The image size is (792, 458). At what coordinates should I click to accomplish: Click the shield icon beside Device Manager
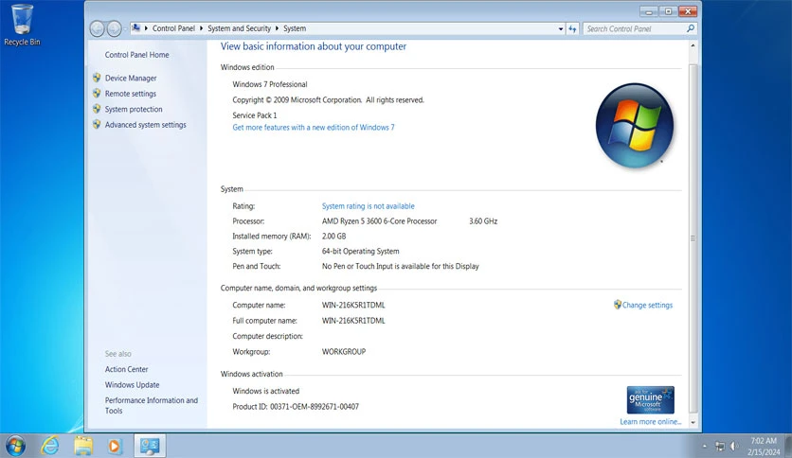(x=97, y=78)
